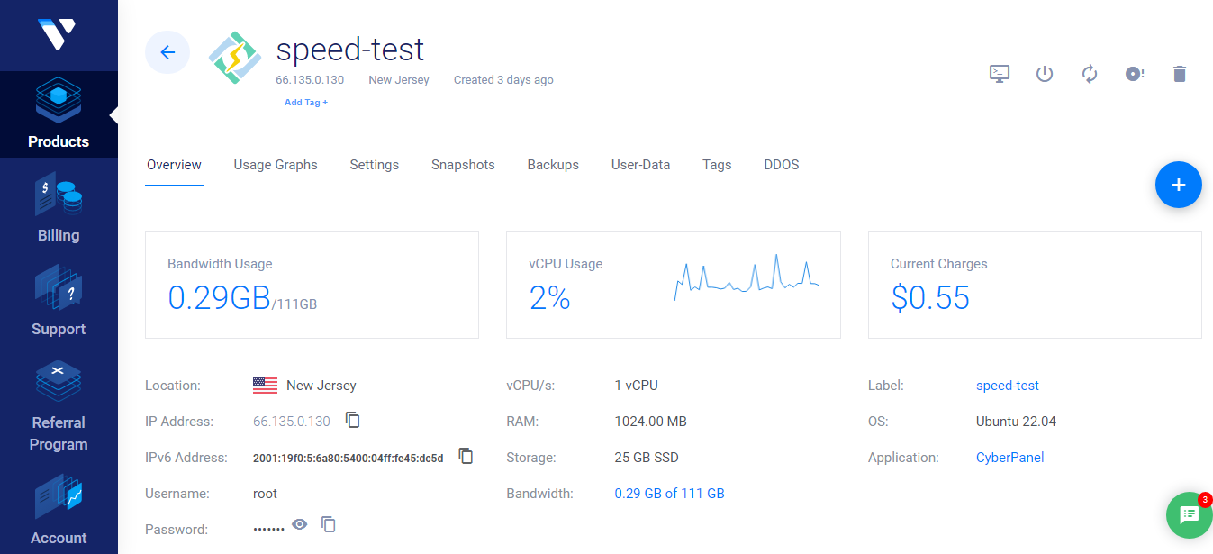
Task: Copy the root password
Action: pyautogui.click(x=328, y=524)
